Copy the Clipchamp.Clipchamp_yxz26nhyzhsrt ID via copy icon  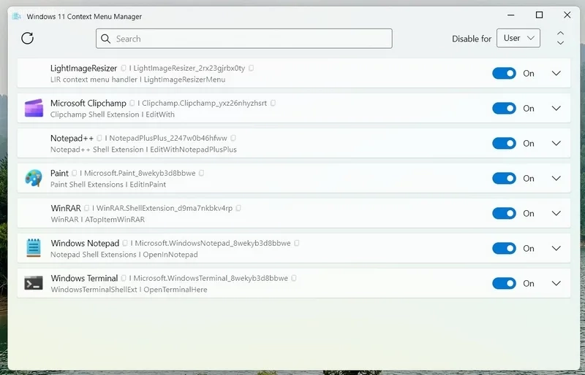click(x=273, y=103)
